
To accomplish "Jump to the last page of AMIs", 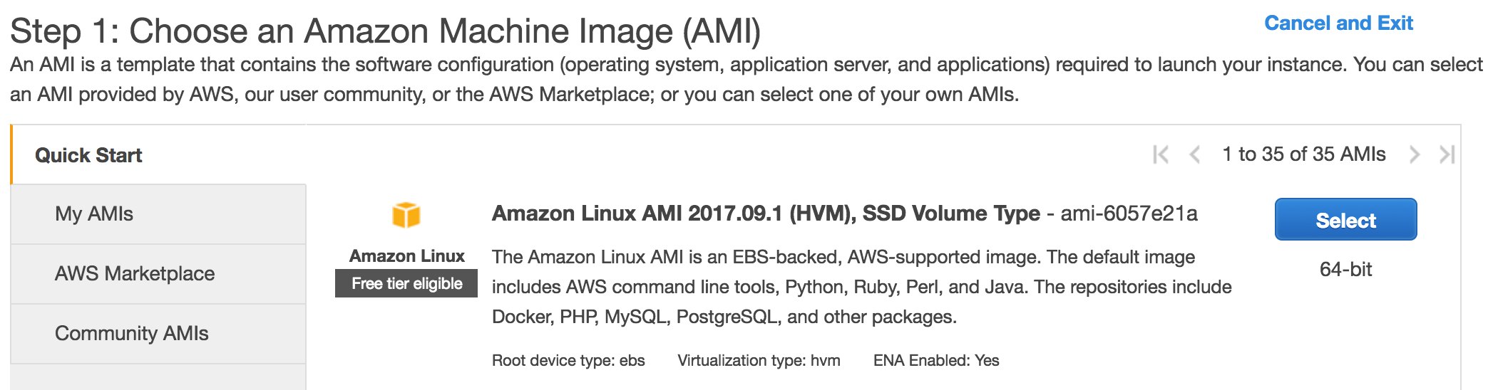I will point(1447,154).
